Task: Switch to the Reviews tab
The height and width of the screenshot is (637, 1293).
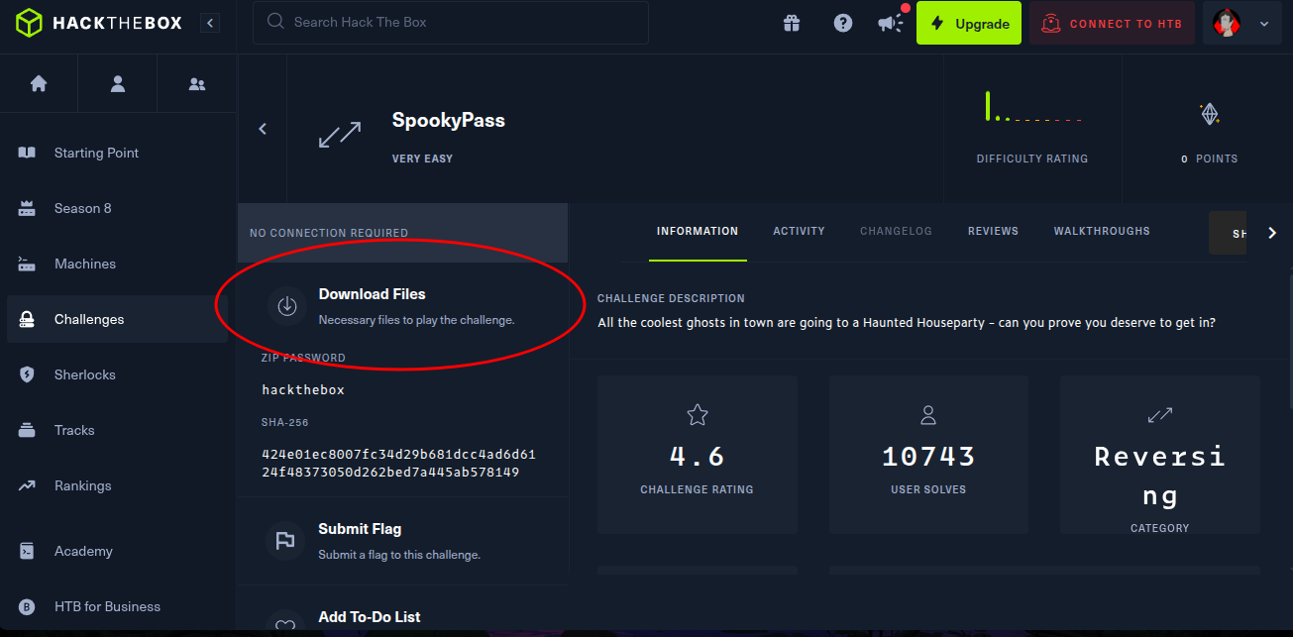Action: (x=993, y=231)
